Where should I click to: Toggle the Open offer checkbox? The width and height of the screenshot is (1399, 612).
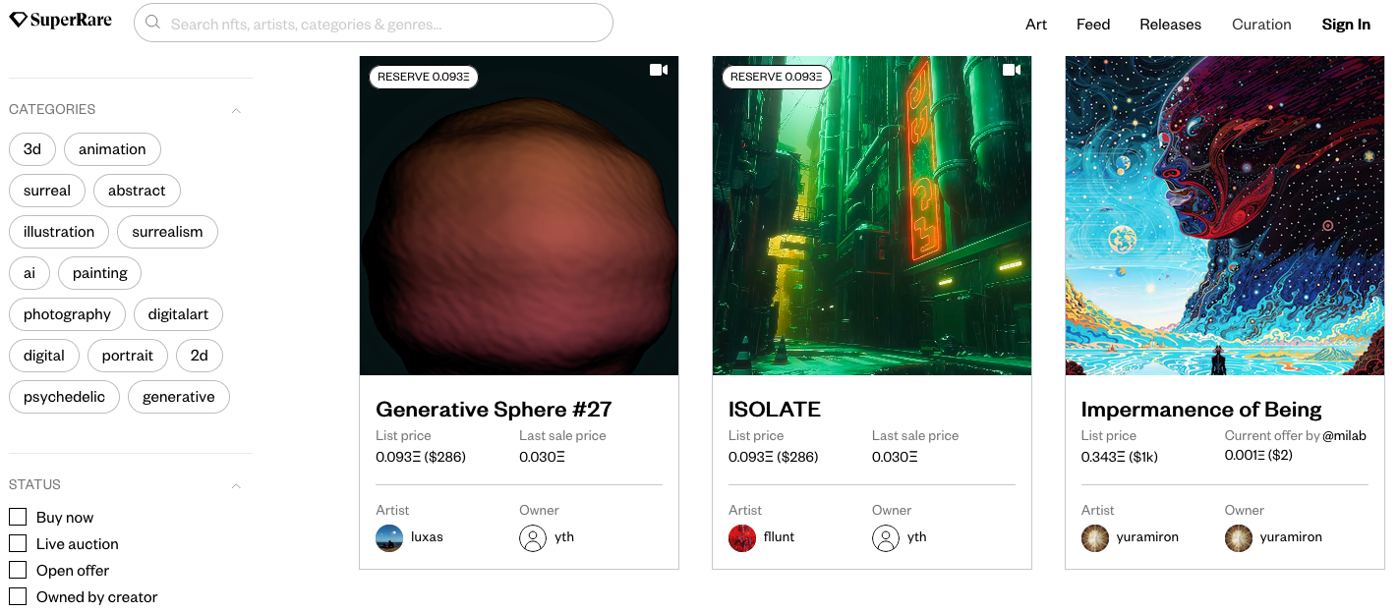point(18,570)
